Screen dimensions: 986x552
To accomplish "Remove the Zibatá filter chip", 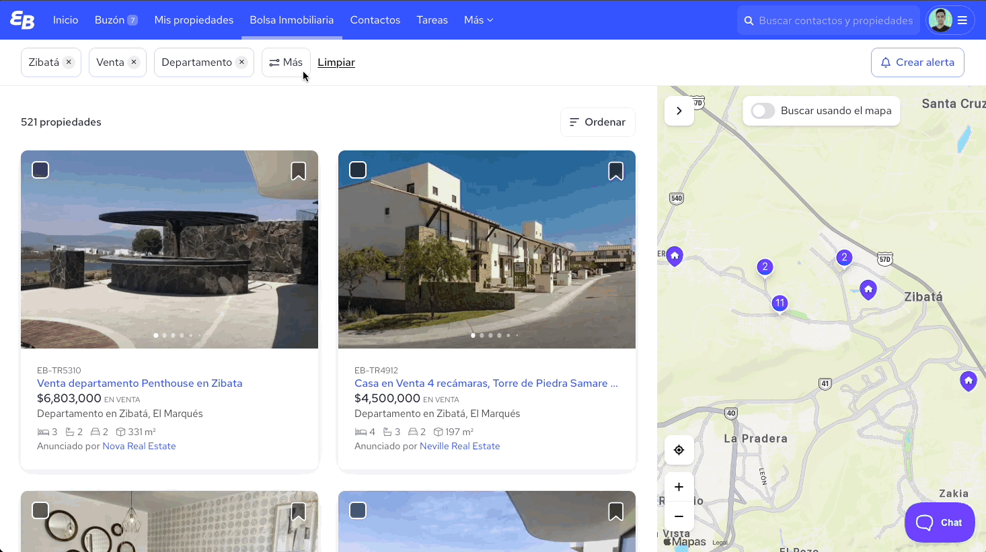I will (x=69, y=62).
